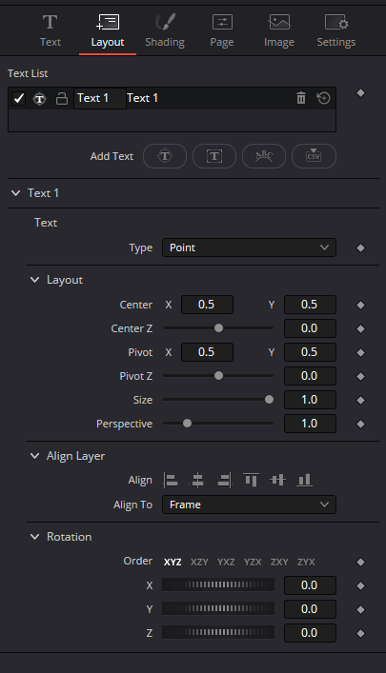Image resolution: width=386 pixels, height=673 pixels.
Task: Collapse the Text 1 section
Action: [x=16, y=193]
